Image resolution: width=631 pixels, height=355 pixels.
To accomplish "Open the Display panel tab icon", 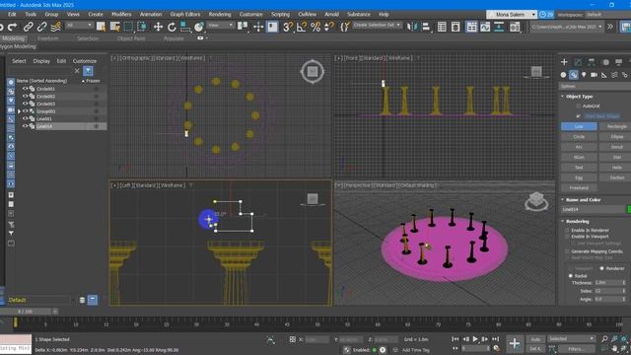I will (619, 62).
